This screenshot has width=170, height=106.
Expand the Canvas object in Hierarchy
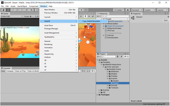tap(104, 35)
